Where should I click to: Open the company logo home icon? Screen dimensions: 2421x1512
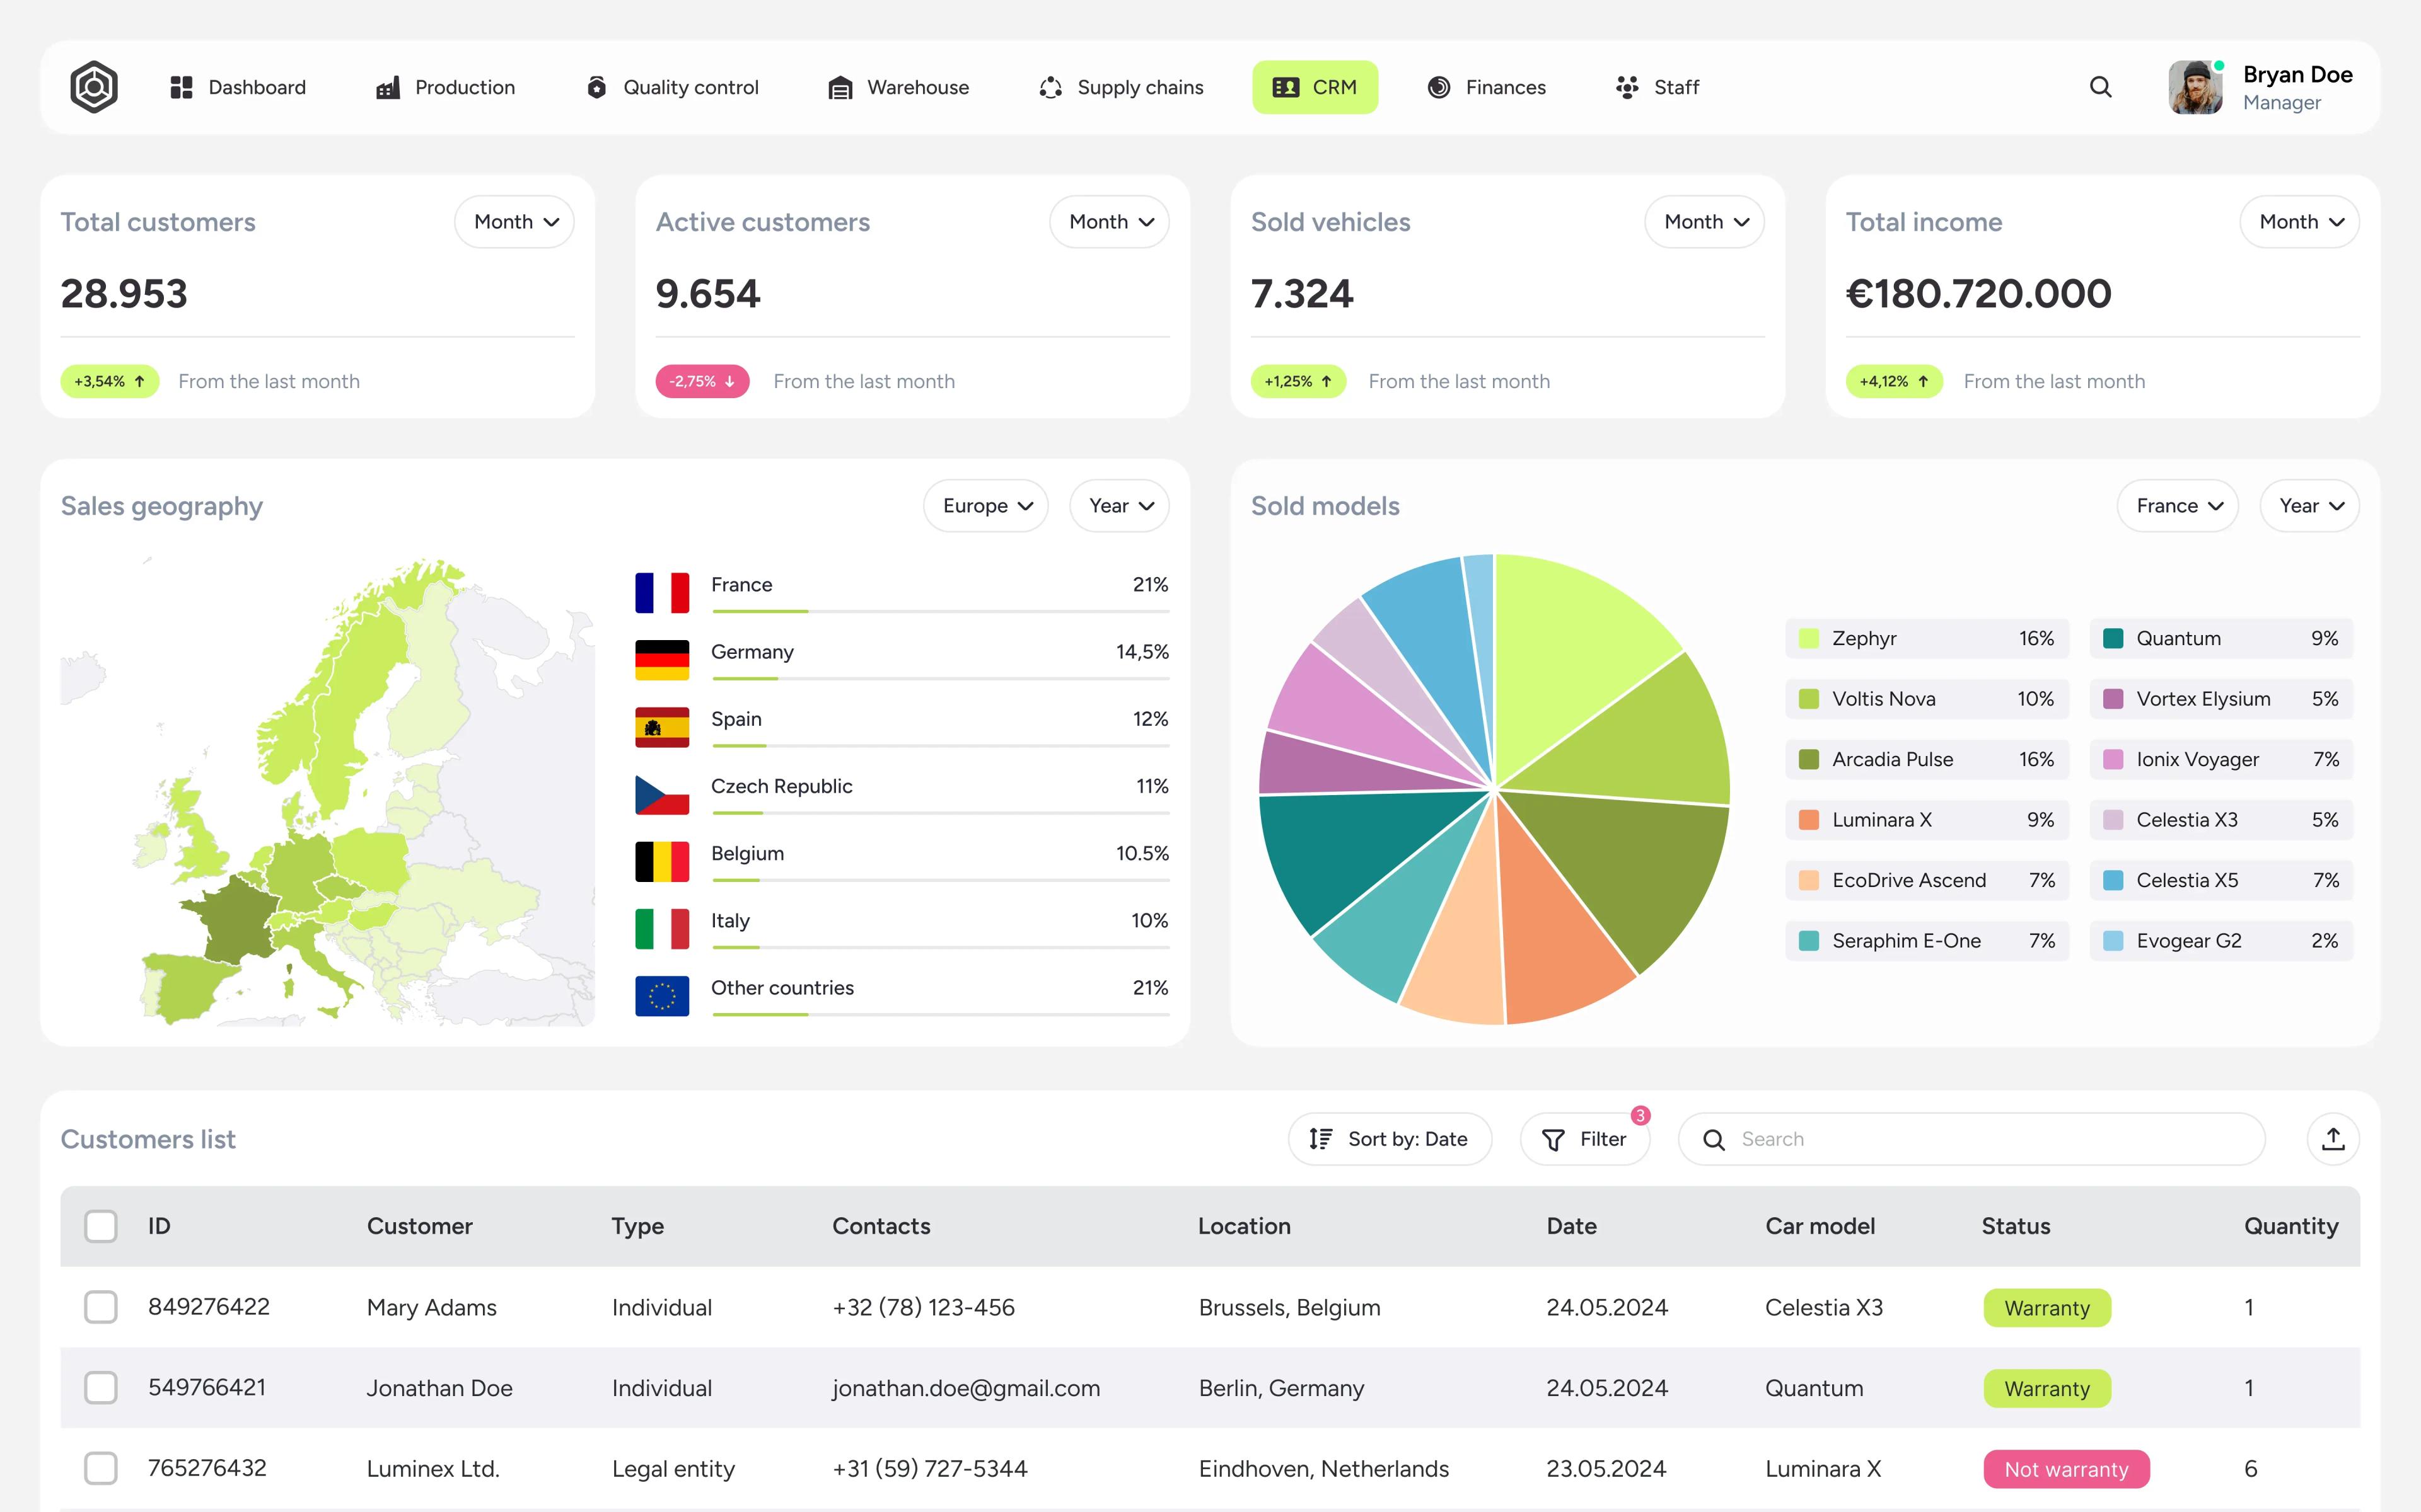[x=93, y=87]
